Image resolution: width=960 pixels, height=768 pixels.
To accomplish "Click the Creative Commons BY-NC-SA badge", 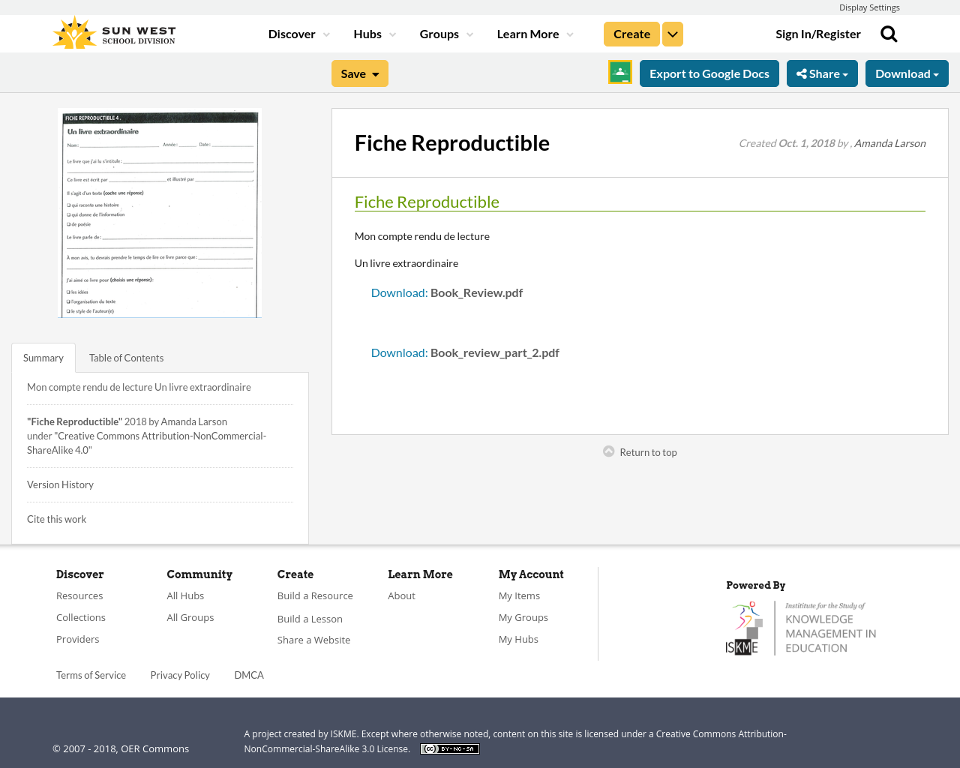I will pyautogui.click(x=448, y=748).
